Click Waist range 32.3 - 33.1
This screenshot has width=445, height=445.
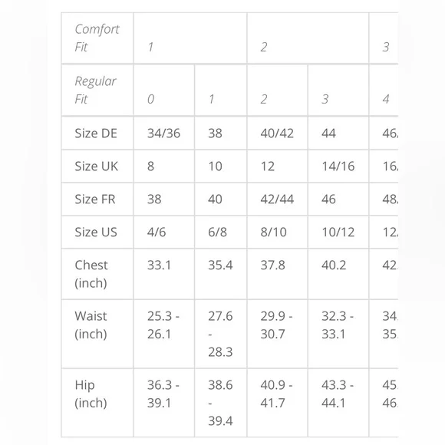338,325
